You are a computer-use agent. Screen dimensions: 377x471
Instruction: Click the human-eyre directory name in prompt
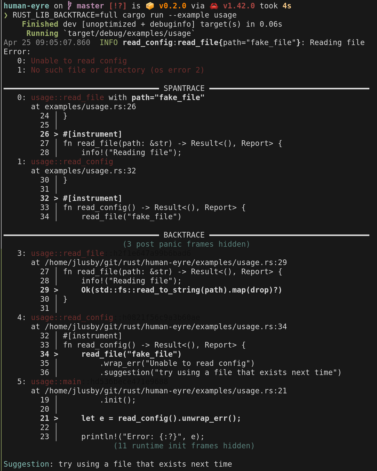[x=26, y=6]
